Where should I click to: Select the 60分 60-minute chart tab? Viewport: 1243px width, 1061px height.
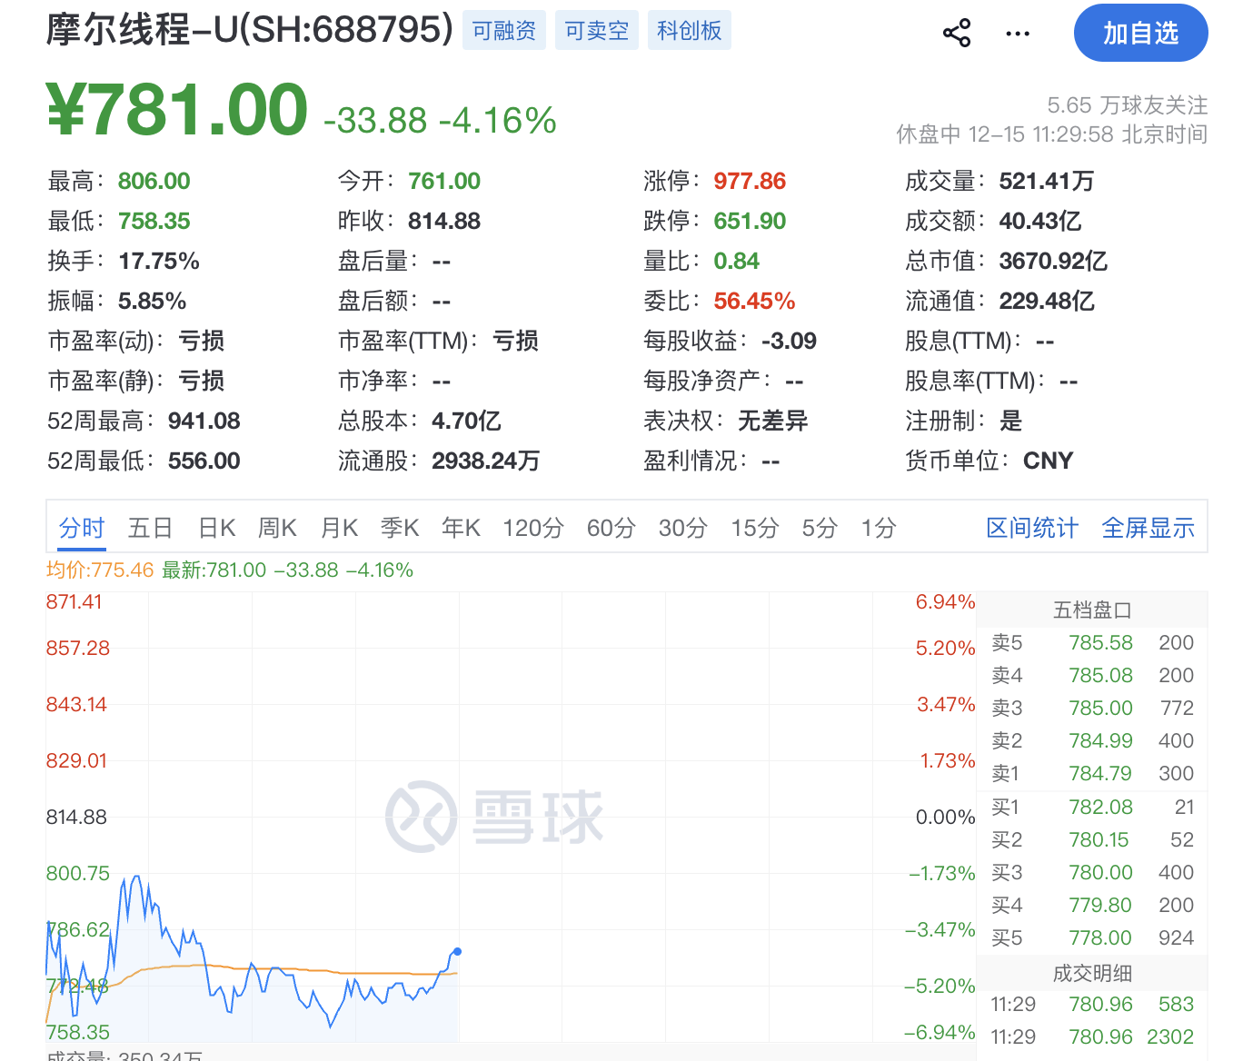610,527
